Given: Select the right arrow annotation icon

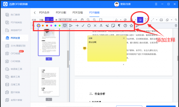Looking at the screenshot, I should (x=77, y=26).
